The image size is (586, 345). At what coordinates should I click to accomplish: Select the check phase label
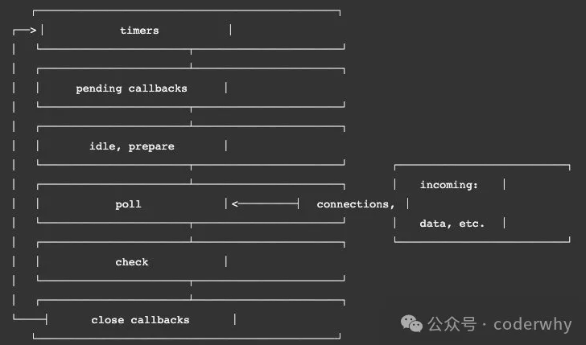click(x=132, y=262)
